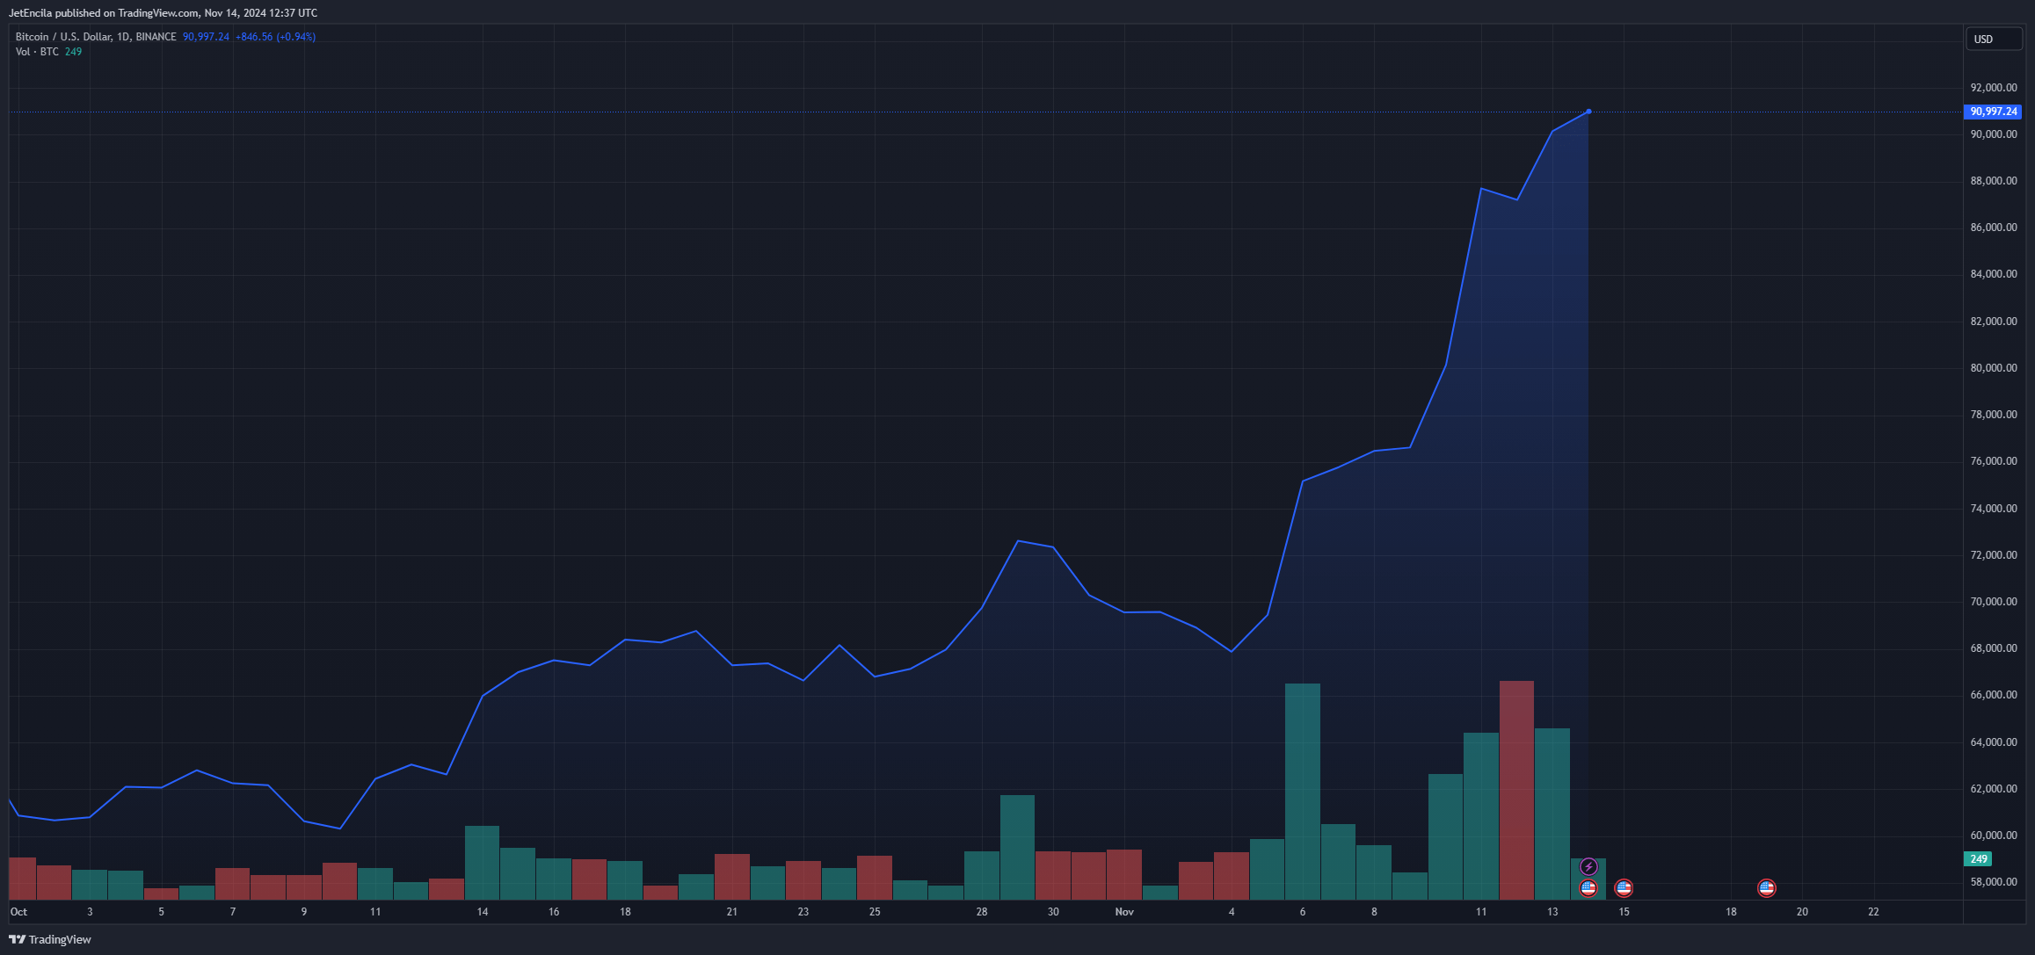This screenshot has width=2035, height=955.
Task: Click the TradingView logo at bottom left
Action: click(x=50, y=939)
